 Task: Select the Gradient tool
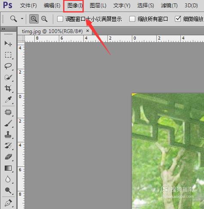pos(8,168)
